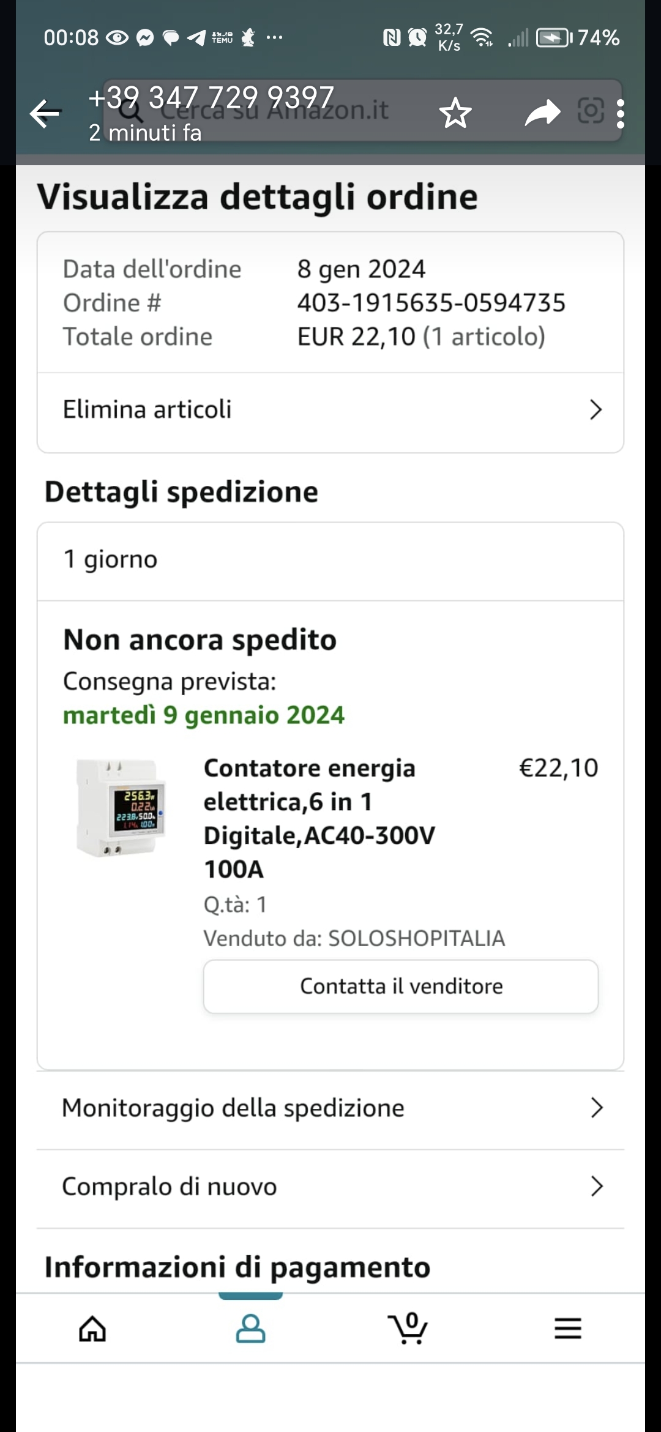Open the account profile tab icon

[x=250, y=1329]
